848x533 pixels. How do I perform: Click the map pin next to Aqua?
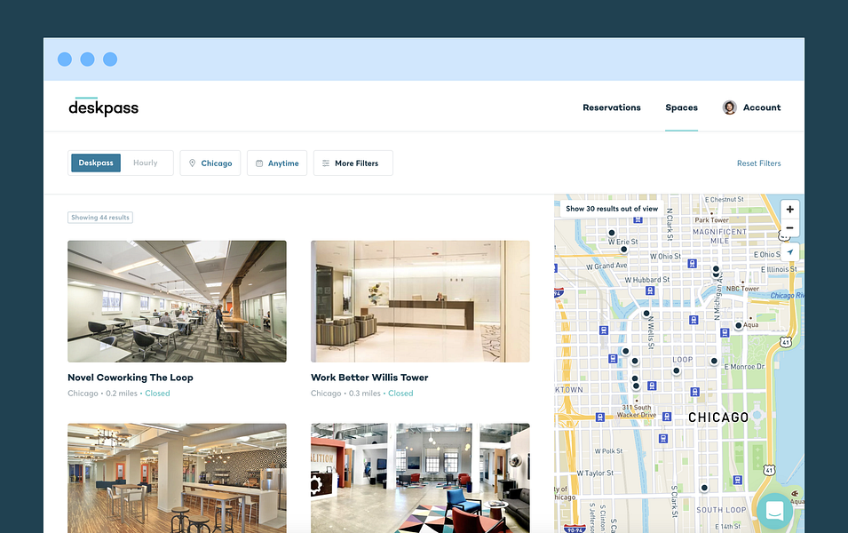pos(738,325)
